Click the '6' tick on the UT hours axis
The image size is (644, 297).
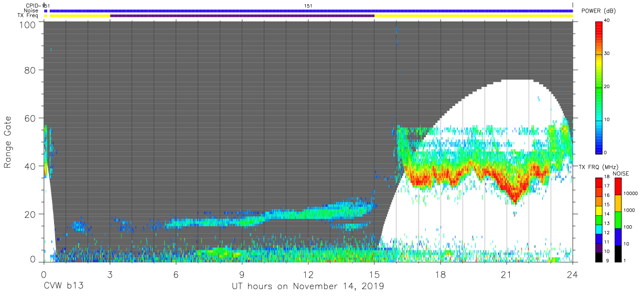tap(176, 274)
